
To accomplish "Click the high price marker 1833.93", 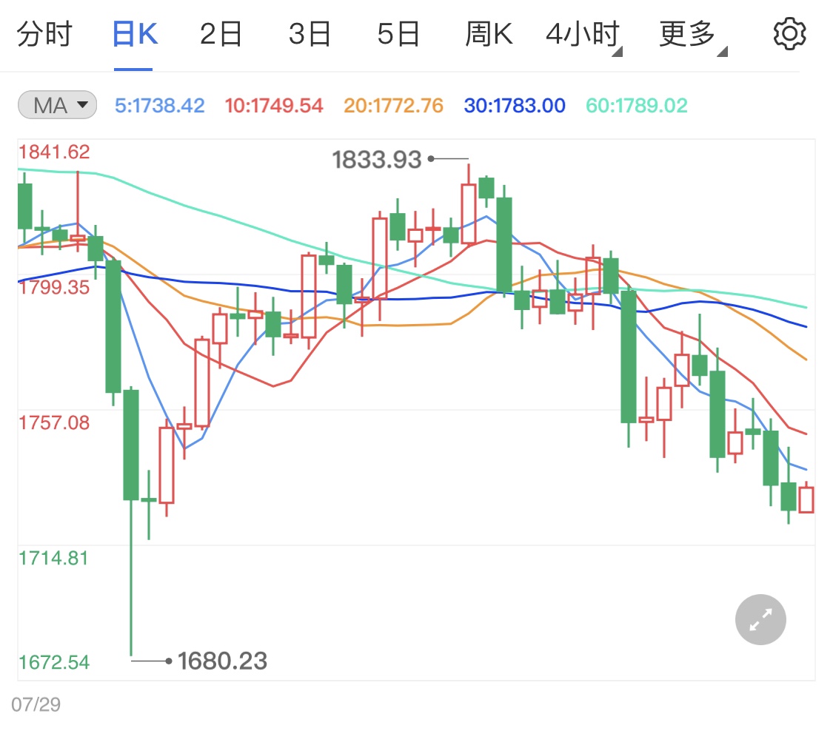I will click(x=376, y=158).
